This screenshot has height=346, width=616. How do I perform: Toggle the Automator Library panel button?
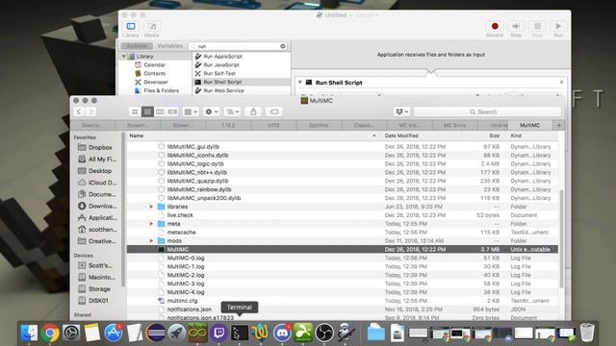click(x=131, y=26)
